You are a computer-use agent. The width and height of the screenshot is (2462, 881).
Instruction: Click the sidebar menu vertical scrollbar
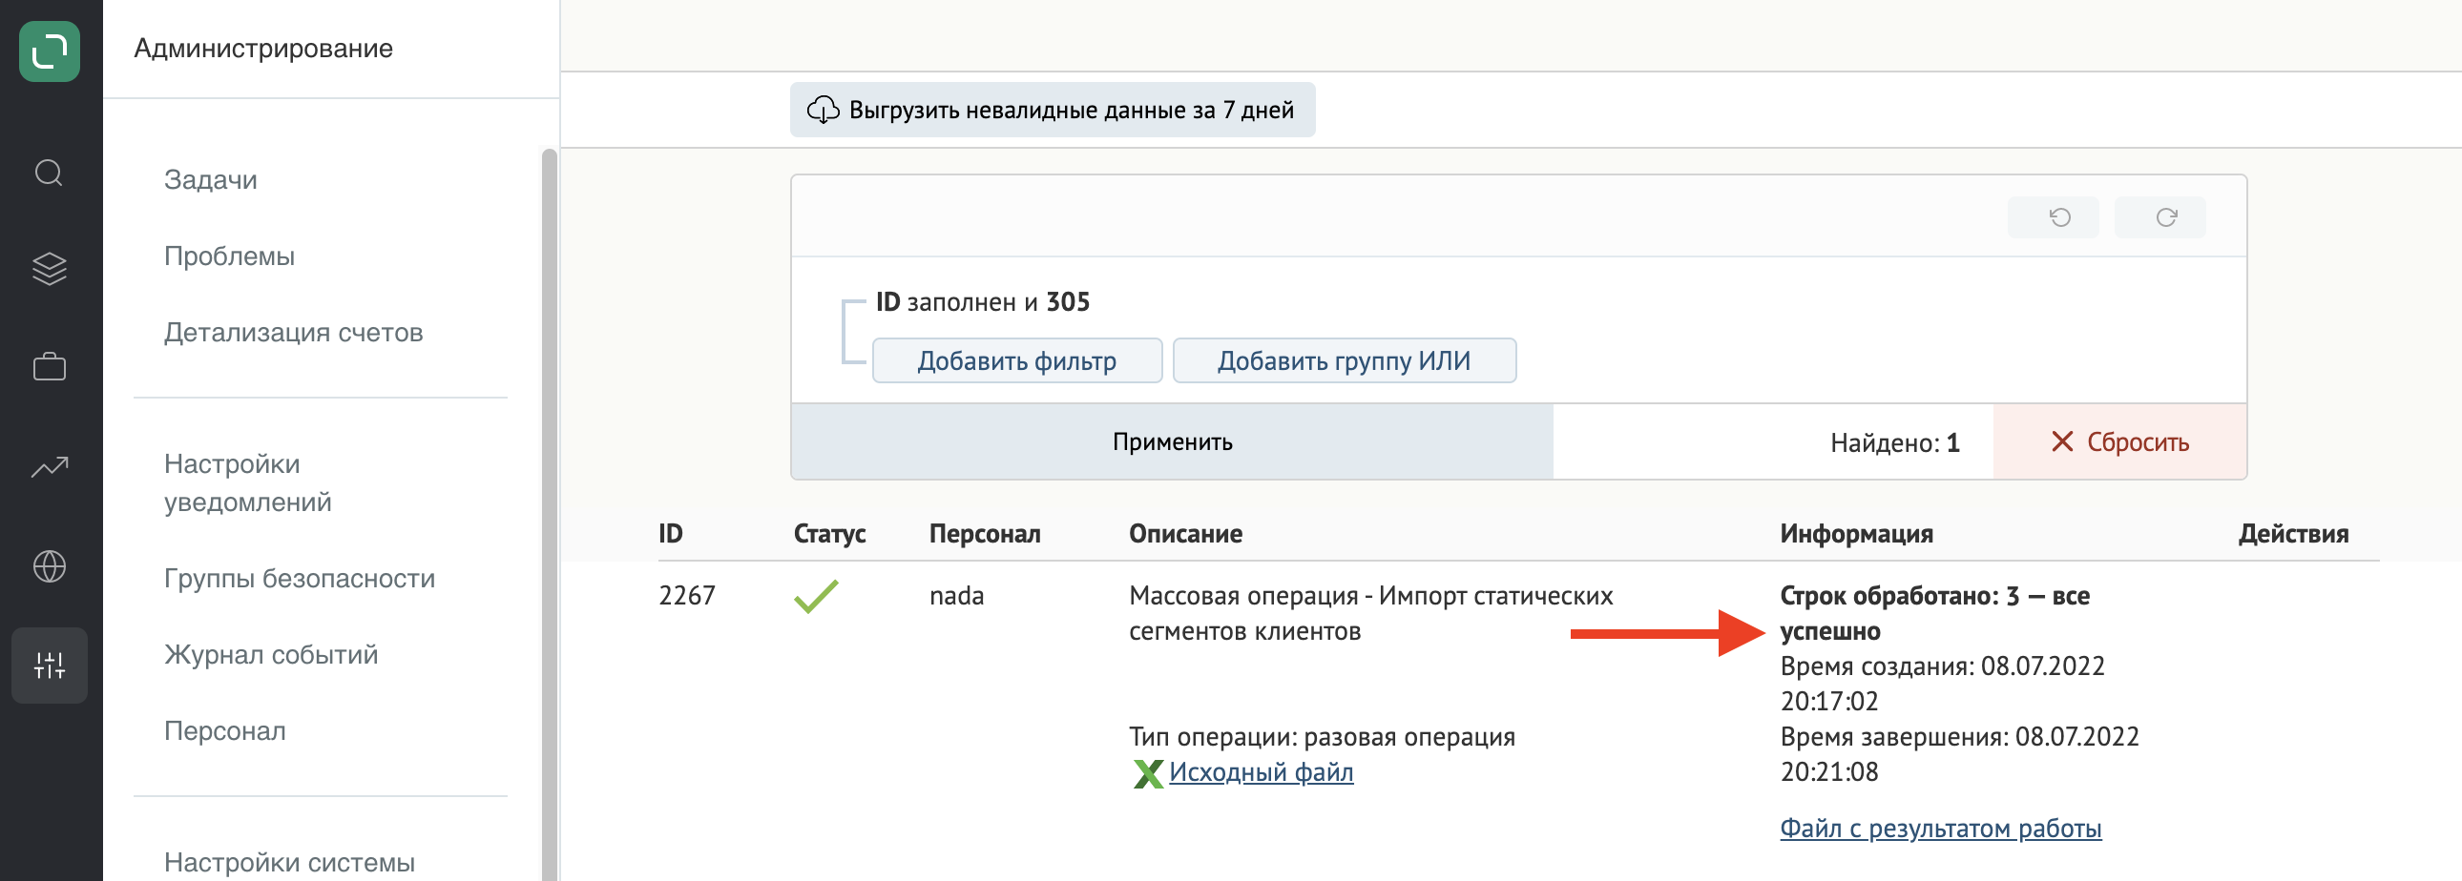pyautogui.click(x=549, y=514)
